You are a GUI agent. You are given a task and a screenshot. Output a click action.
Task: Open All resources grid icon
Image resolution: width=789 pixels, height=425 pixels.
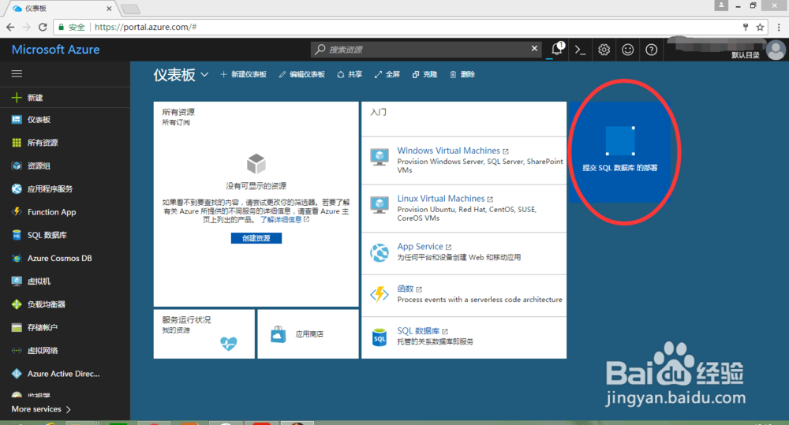(17, 143)
